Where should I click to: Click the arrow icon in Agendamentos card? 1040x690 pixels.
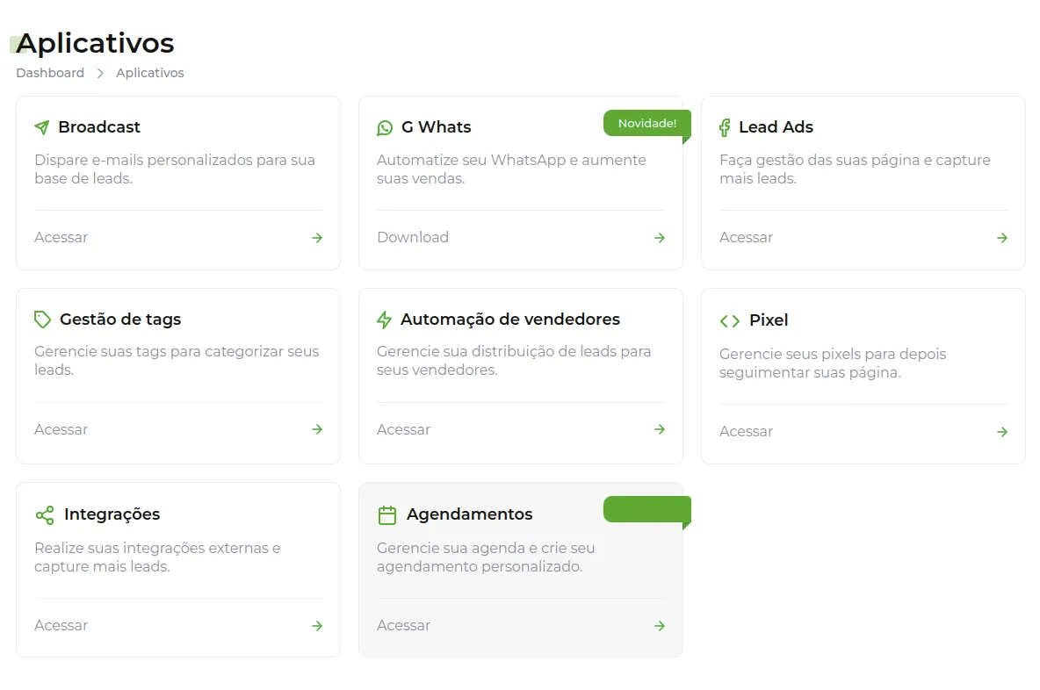coord(660,626)
